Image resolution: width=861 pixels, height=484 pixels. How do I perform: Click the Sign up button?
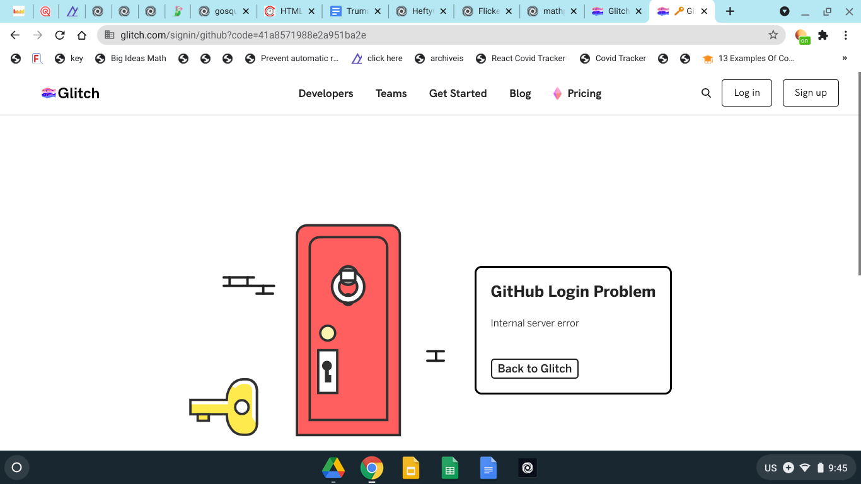pos(811,93)
